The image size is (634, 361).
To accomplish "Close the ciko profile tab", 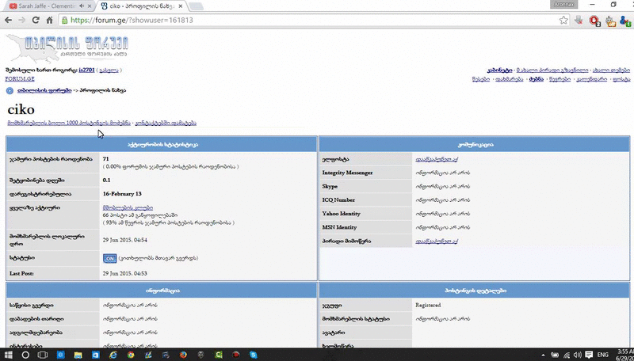I will (x=181, y=6).
